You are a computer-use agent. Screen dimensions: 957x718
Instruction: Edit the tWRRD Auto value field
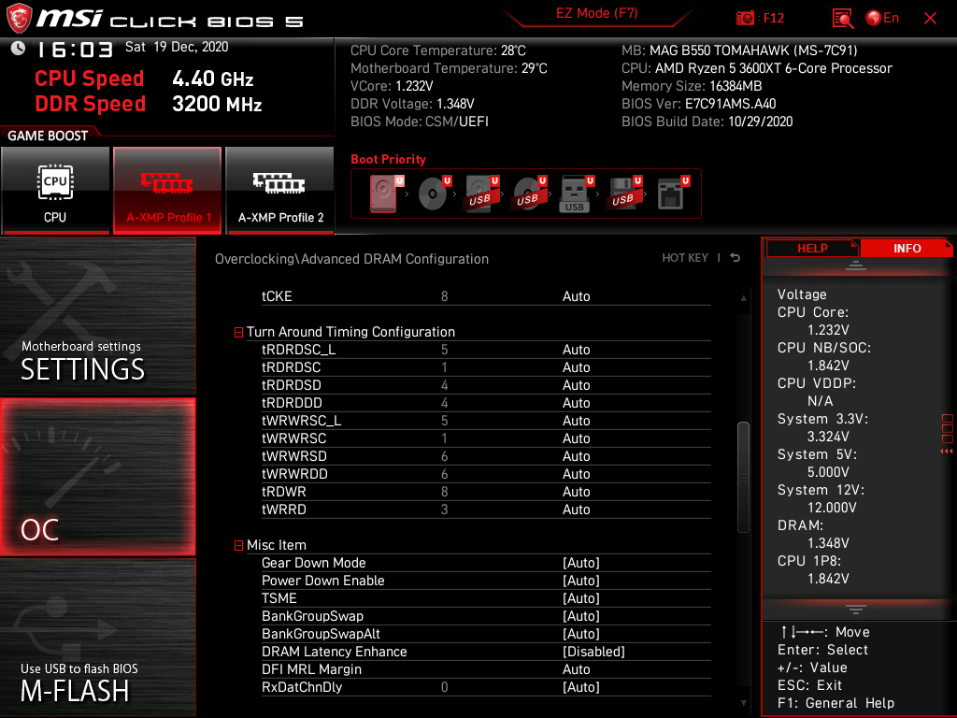click(x=576, y=509)
